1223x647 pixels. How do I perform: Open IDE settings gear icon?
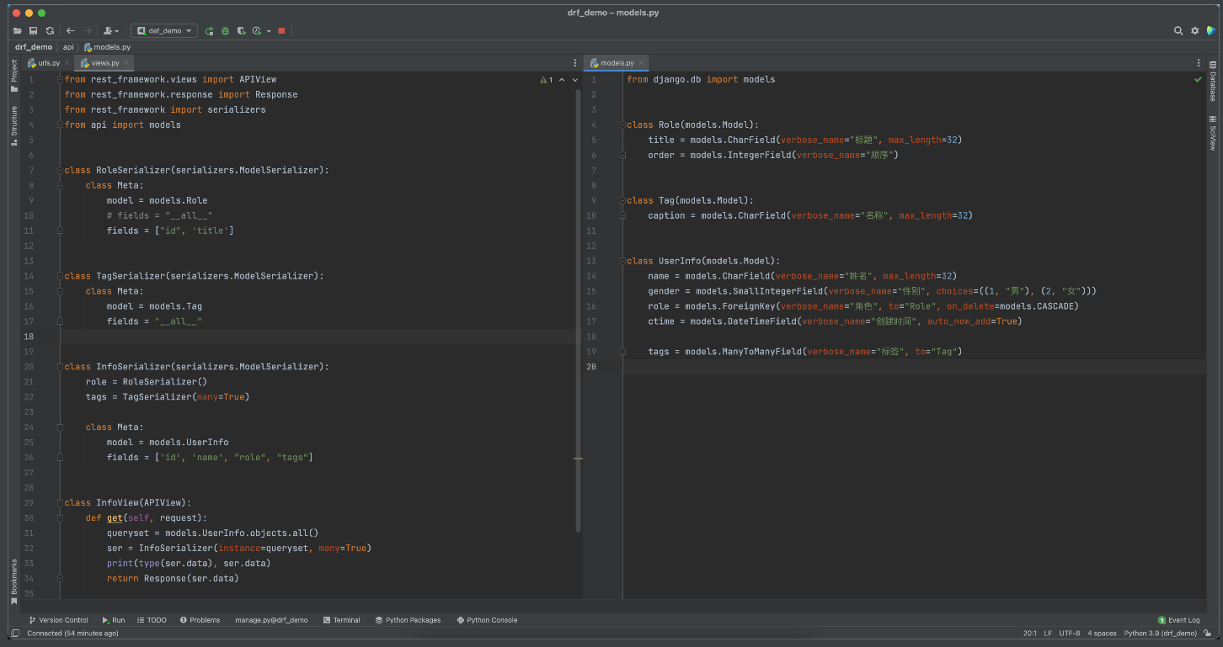[x=1194, y=31]
